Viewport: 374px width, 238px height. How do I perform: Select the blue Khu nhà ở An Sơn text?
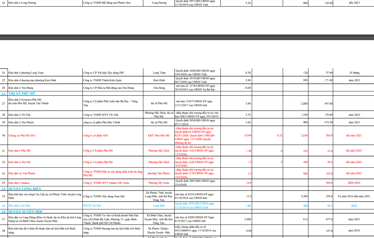pos(19,205)
